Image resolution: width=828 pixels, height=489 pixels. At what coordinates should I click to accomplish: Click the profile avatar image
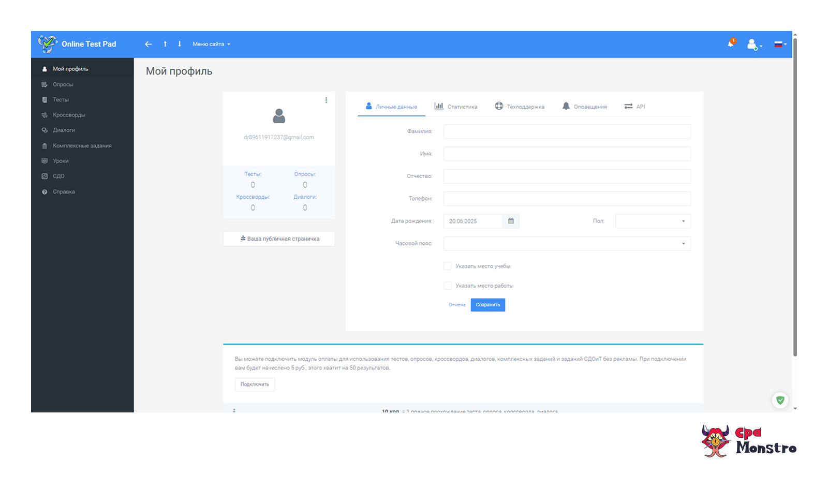click(x=279, y=116)
